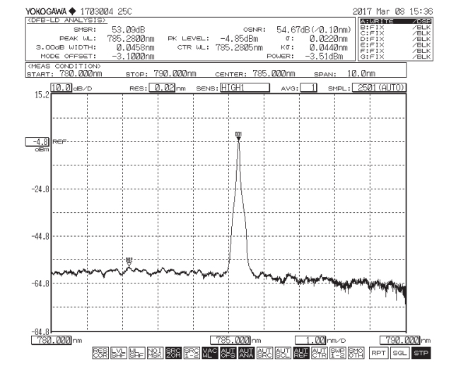
Task: Edit the 1.00 nm/D span box
Action: (310, 340)
